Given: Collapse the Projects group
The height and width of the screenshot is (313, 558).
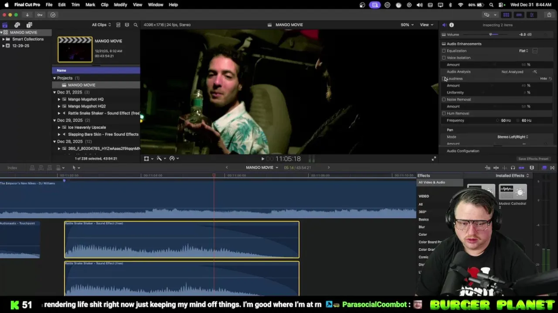Looking at the screenshot, I should click(x=54, y=78).
